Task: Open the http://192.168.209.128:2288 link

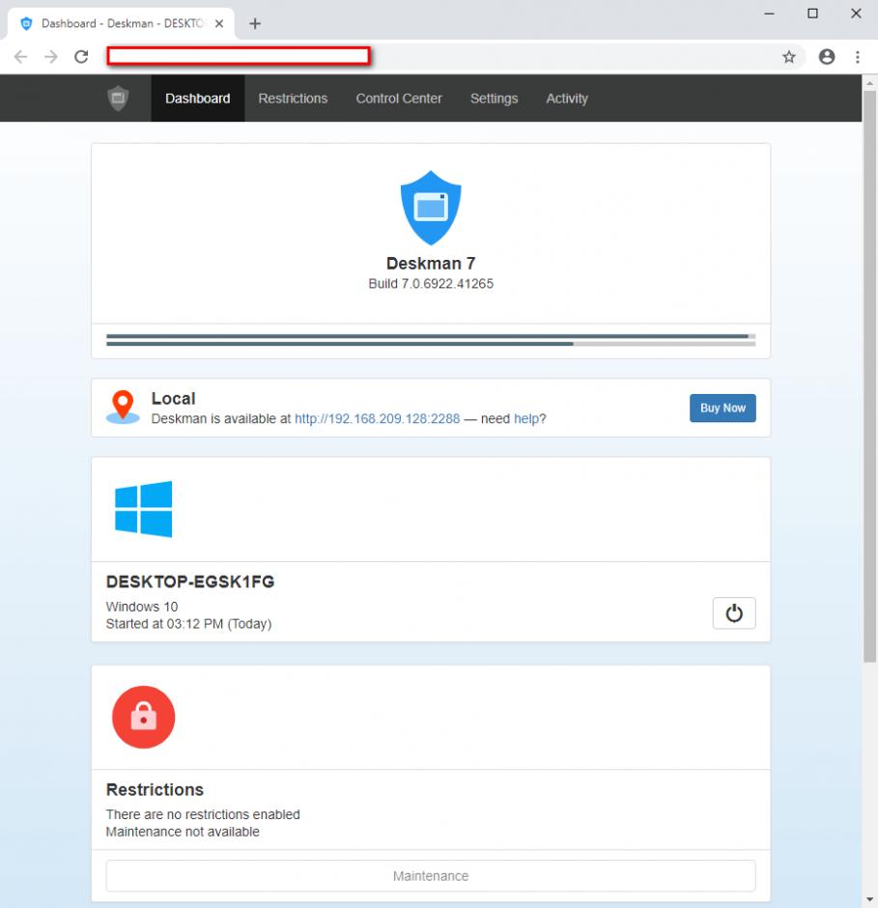Action: pos(377,418)
